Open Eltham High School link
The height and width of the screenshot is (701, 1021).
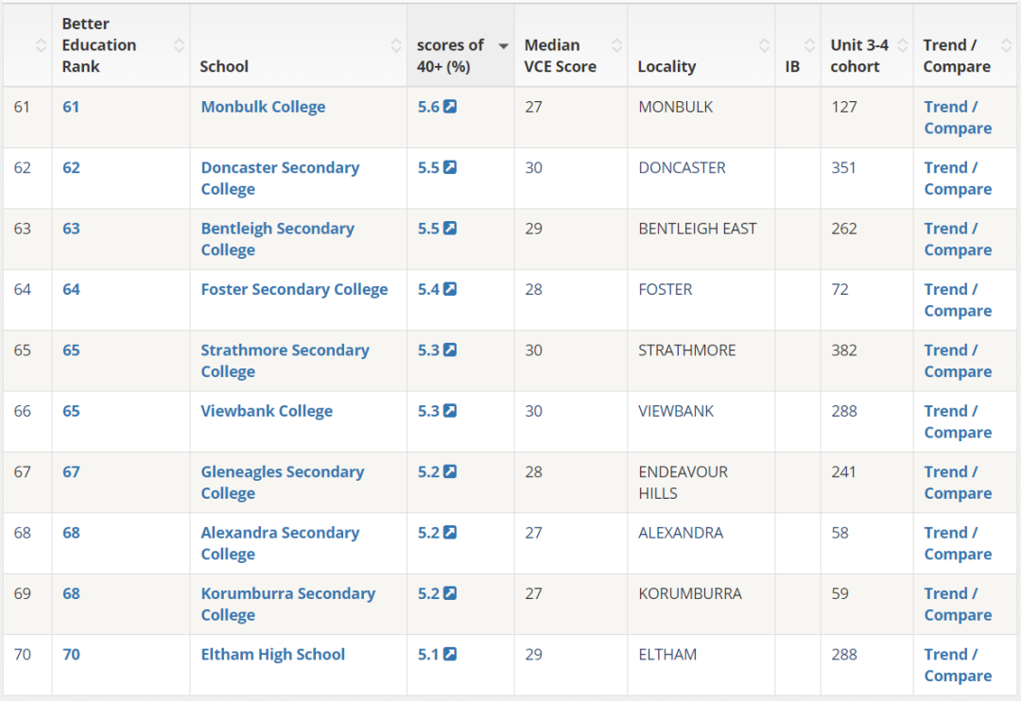point(273,654)
